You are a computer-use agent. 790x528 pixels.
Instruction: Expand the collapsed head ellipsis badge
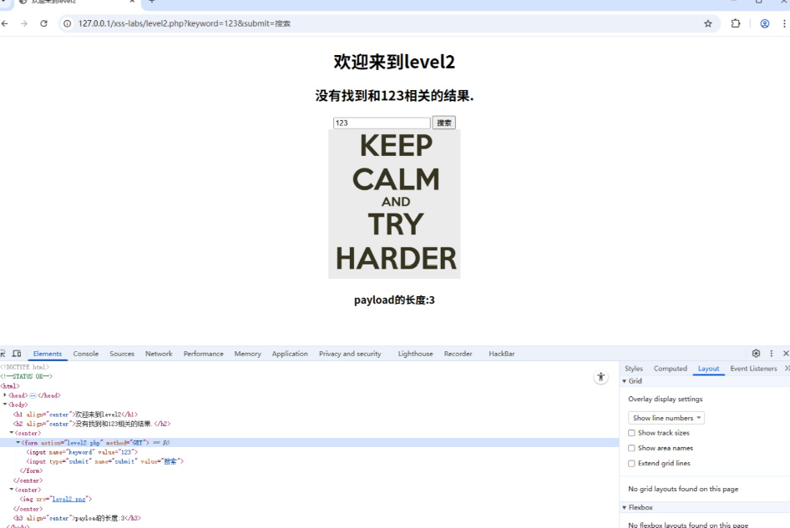pos(33,395)
